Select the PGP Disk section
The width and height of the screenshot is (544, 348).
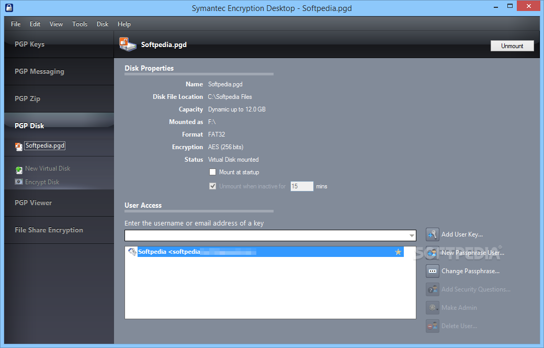[x=59, y=126]
